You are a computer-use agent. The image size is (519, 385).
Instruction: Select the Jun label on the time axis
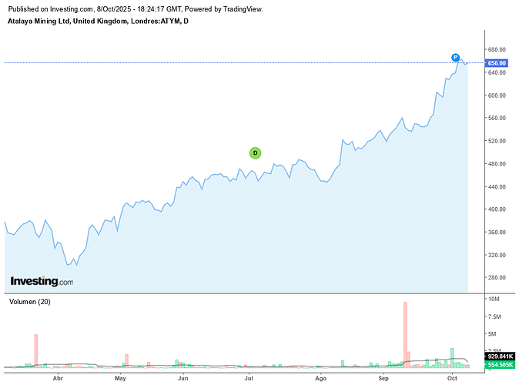[183, 379]
